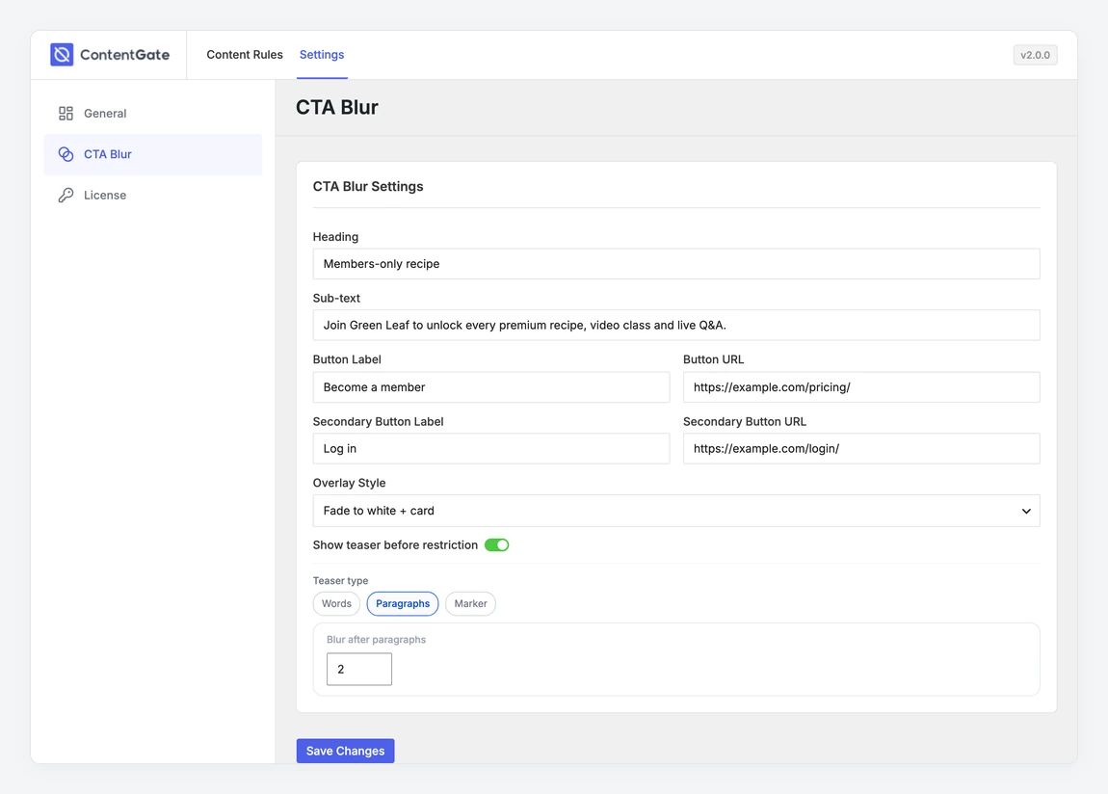Click the CTA Blur Settings heading

point(368,187)
